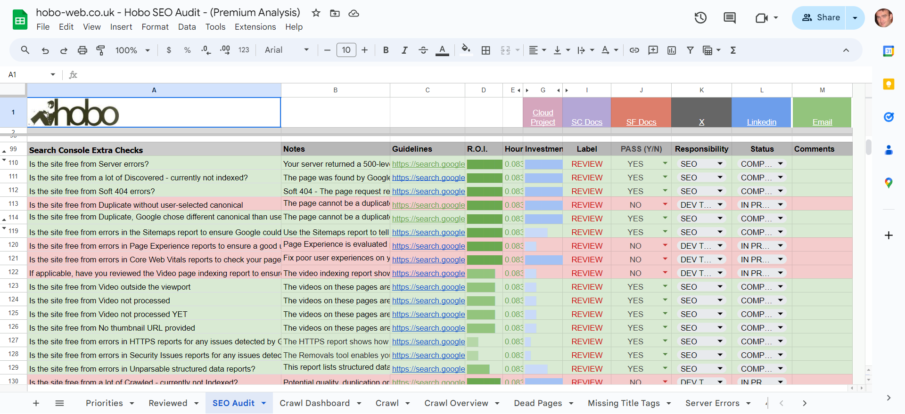This screenshot has height=414, width=905.
Task: Star this document
Action: tap(316, 13)
